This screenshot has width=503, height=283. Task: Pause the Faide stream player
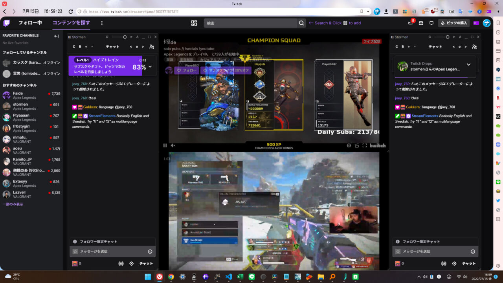[165, 145]
